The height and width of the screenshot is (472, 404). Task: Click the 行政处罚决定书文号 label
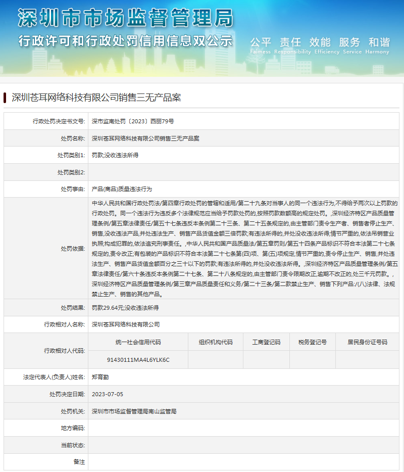click(x=59, y=121)
